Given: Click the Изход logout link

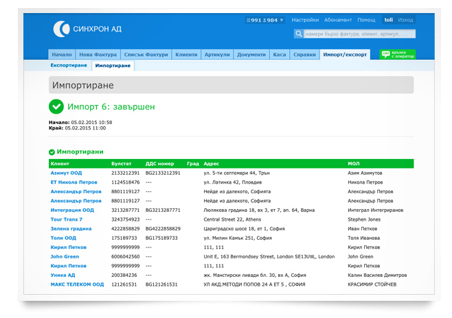Looking at the screenshot, I should pos(405,21).
